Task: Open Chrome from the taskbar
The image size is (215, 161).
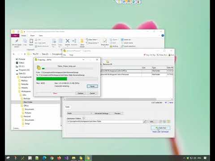Action: coord(52,158)
